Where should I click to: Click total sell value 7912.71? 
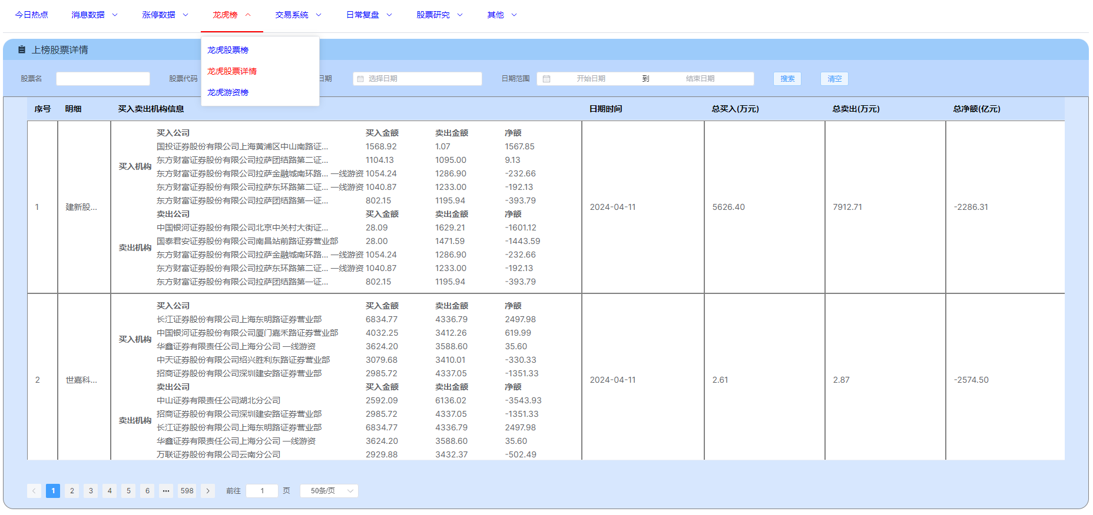pyautogui.click(x=847, y=207)
